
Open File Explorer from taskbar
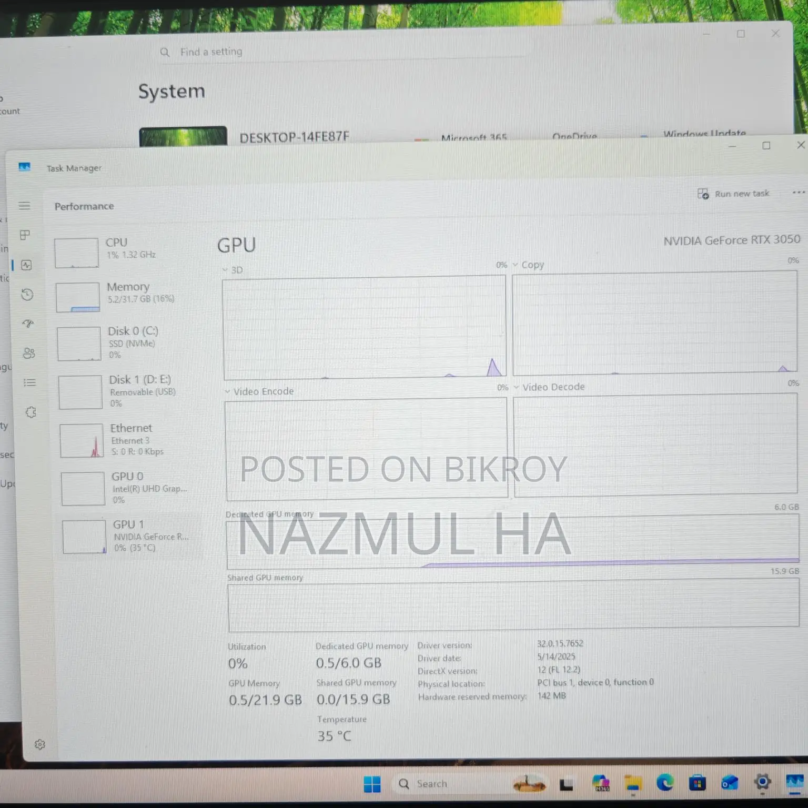tap(633, 783)
